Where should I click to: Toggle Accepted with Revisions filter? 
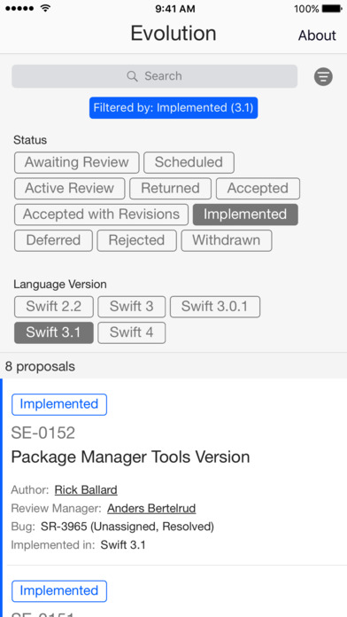click(x=102, y=215)
